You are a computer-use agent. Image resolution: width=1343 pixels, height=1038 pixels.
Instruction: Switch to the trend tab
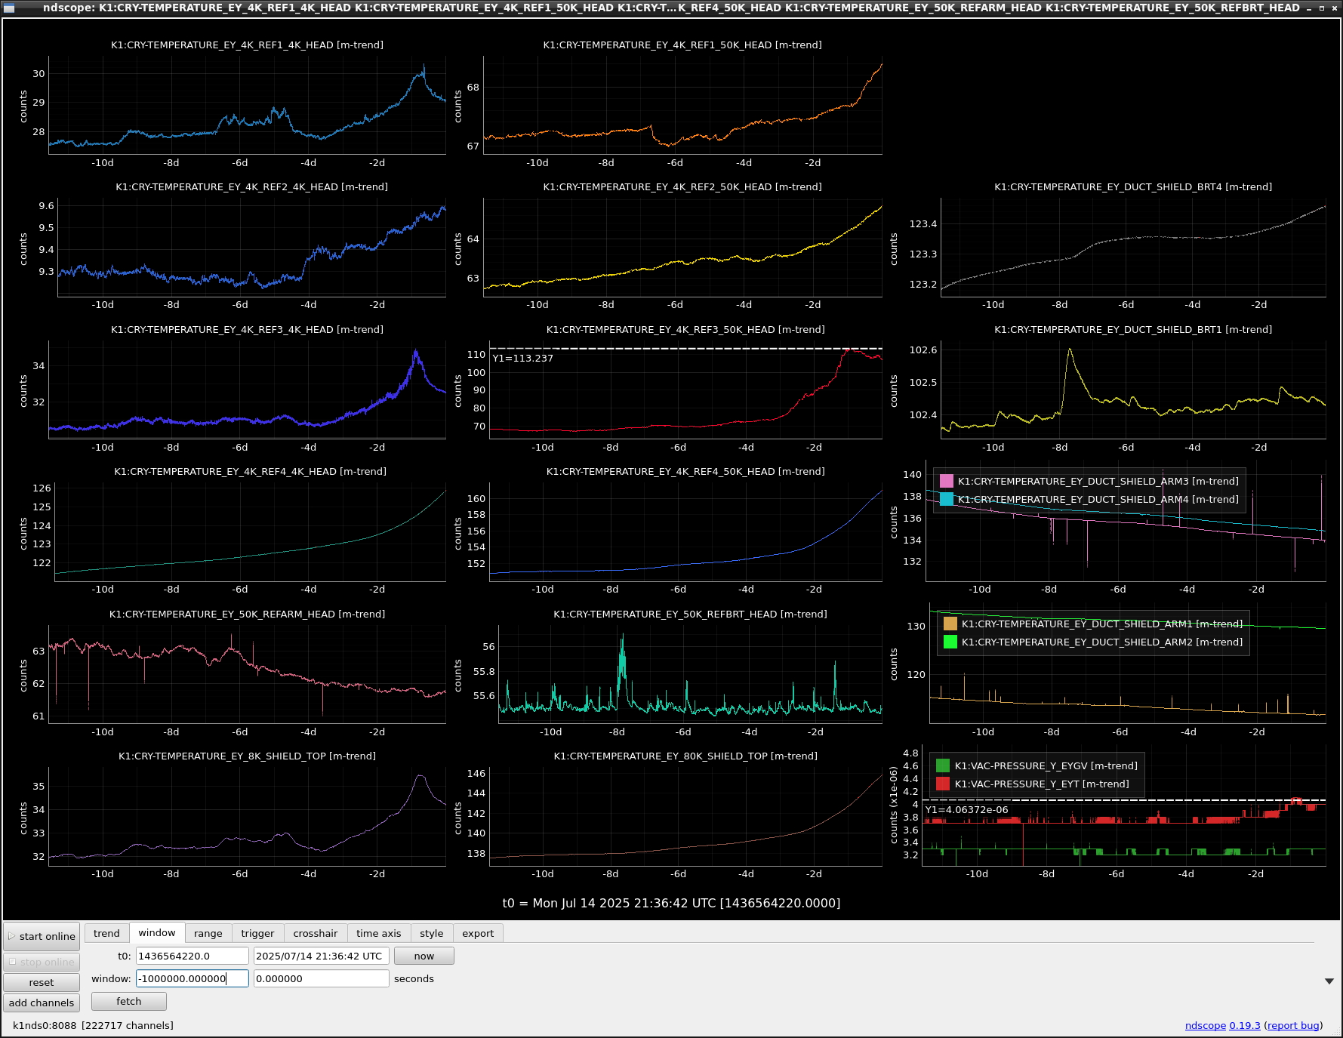click(106, 933)
